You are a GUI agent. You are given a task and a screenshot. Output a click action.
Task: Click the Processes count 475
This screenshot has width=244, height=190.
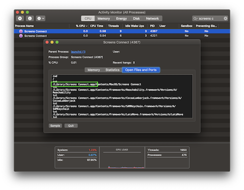[x=184, y=155]
